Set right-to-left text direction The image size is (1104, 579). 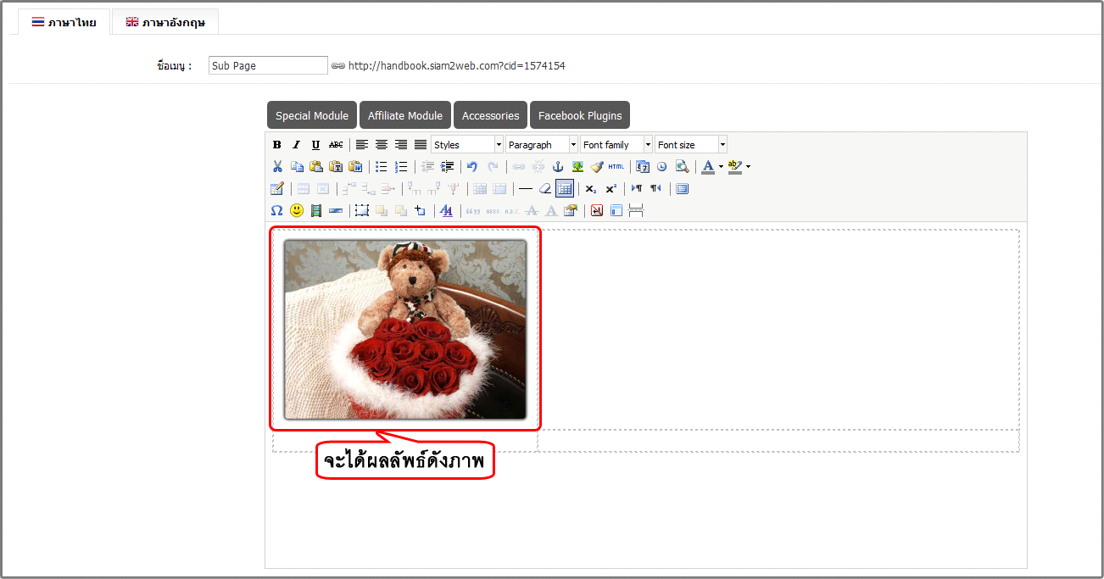coord(656,188)
